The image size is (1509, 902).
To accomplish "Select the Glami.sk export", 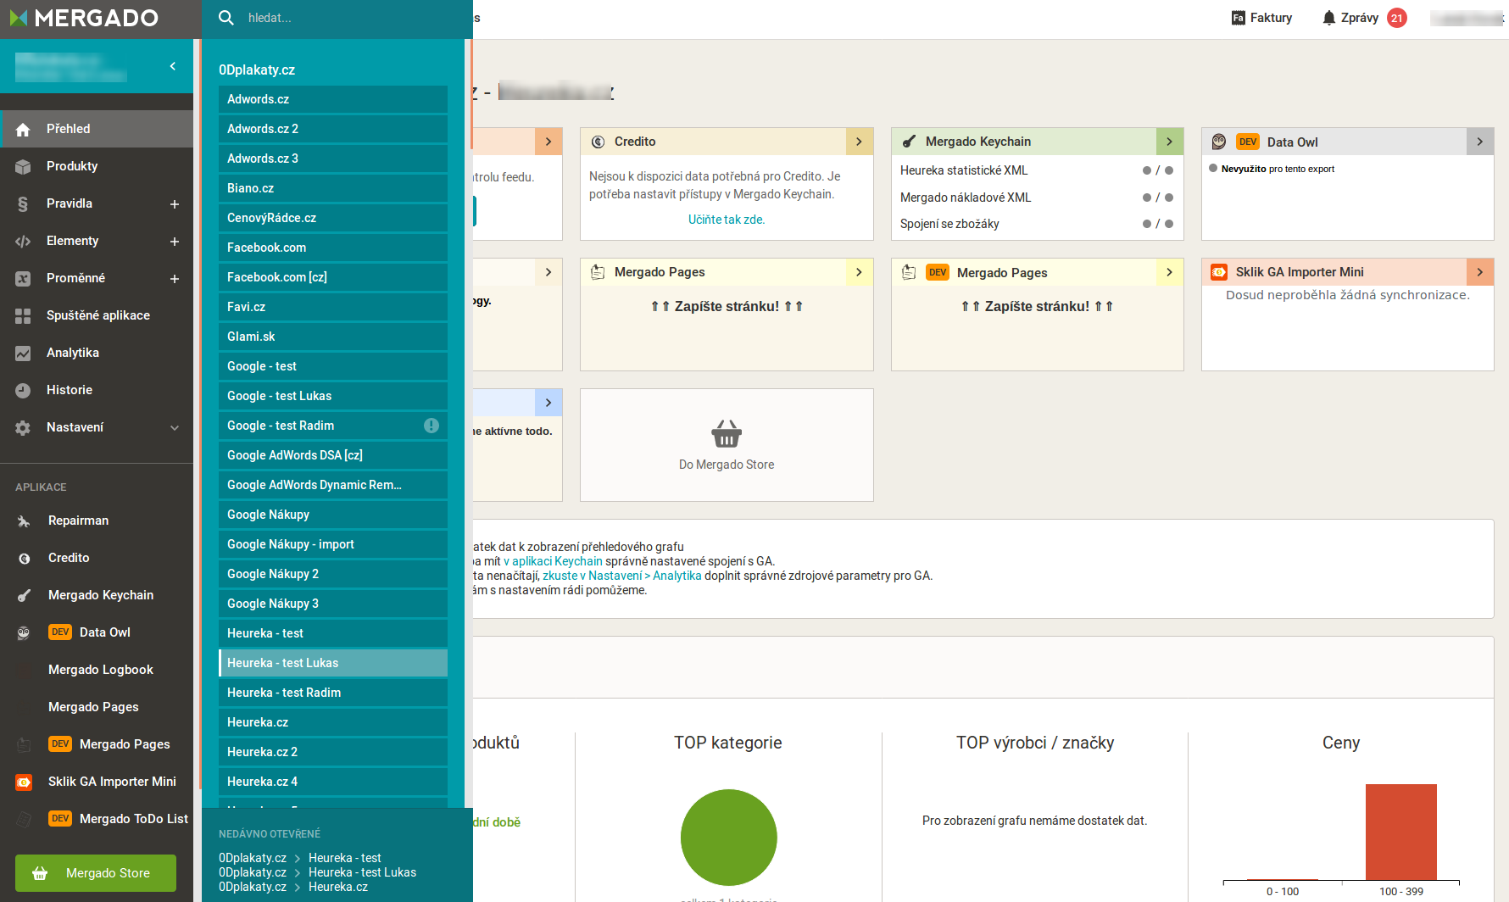I will tap(333, 337).
